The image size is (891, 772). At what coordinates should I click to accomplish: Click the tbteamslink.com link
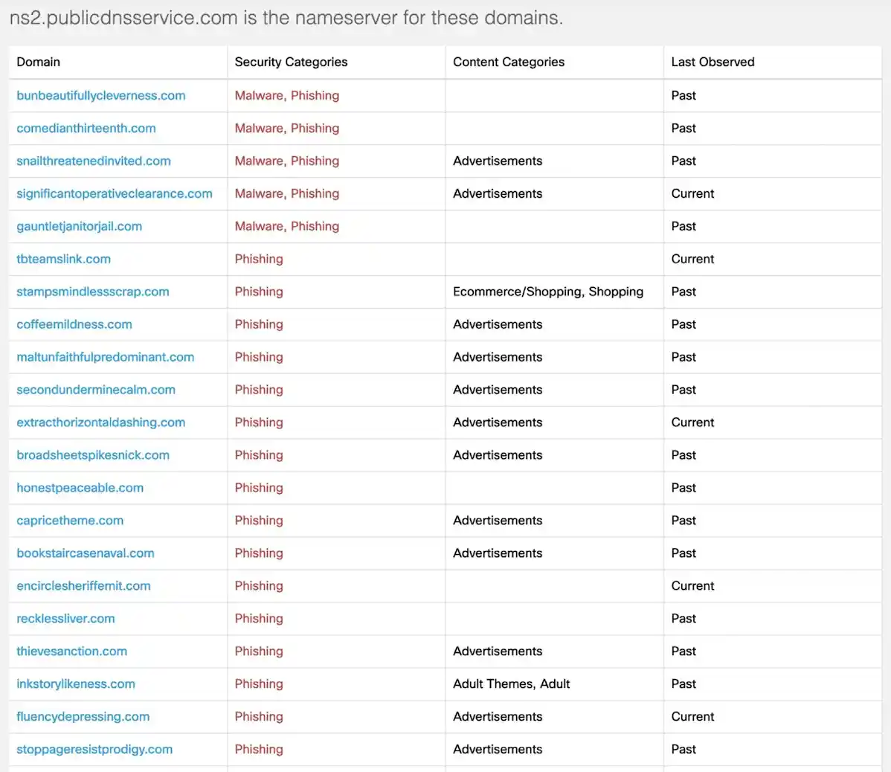[x=64, y=259]
